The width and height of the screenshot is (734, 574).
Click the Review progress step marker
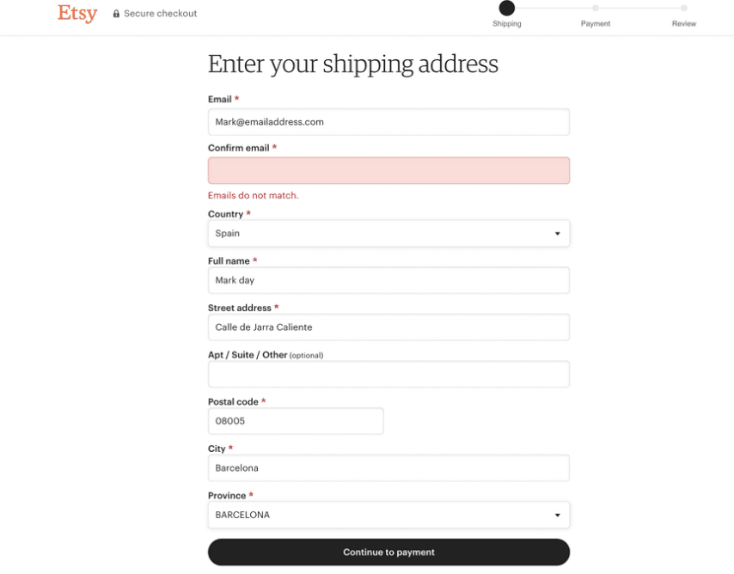(x=684, y=9)
